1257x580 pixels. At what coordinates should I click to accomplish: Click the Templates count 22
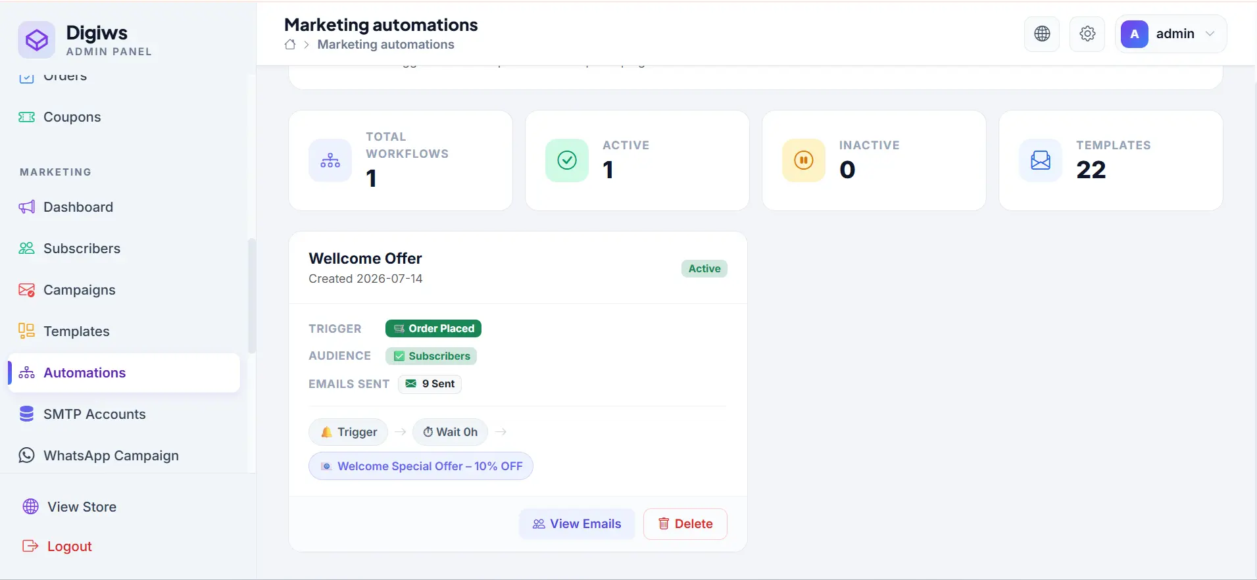coord(1091,170)
